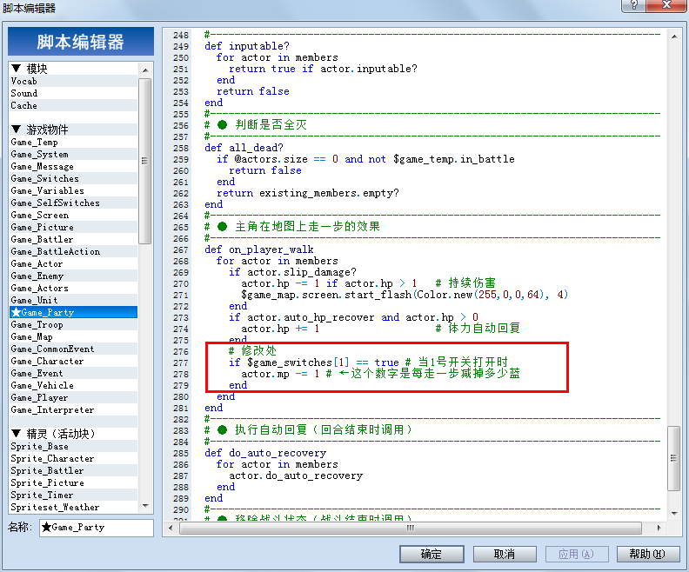Screen dimensions: 689x572
Task: Open the Game_Actor script
Action: 73,263
